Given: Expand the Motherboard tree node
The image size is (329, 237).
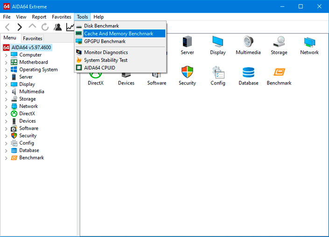Looking at the screenshot, I should [x=6, y=63].
